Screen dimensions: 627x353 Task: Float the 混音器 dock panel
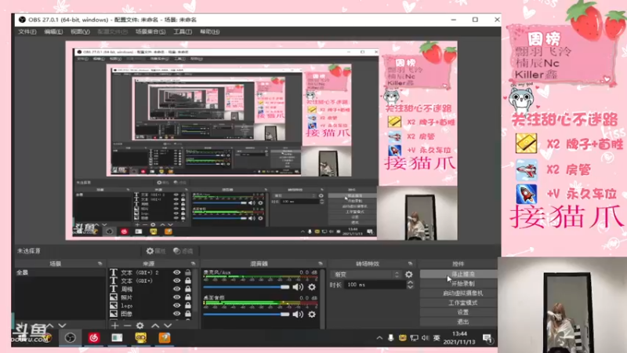click(321, 264)
